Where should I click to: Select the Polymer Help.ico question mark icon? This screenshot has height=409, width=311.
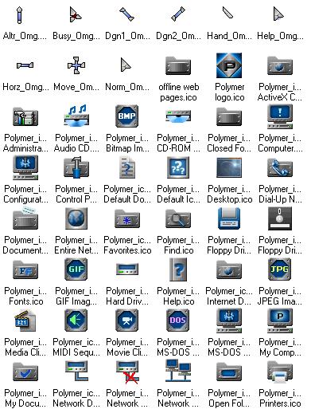click(178, 270)
